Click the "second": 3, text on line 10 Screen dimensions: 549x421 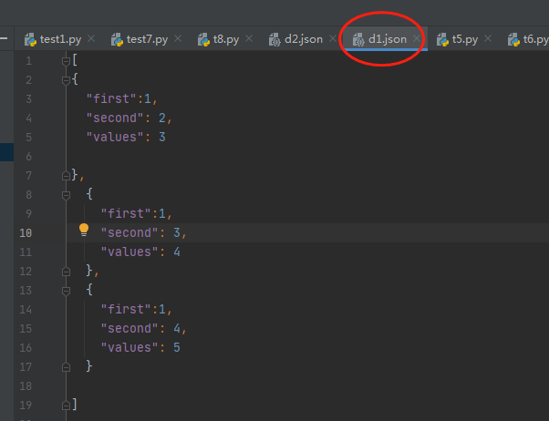coord(144,232)
